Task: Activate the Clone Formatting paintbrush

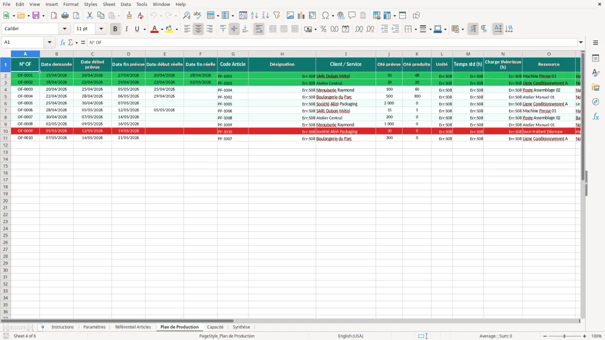Action: tap(129, 16)
